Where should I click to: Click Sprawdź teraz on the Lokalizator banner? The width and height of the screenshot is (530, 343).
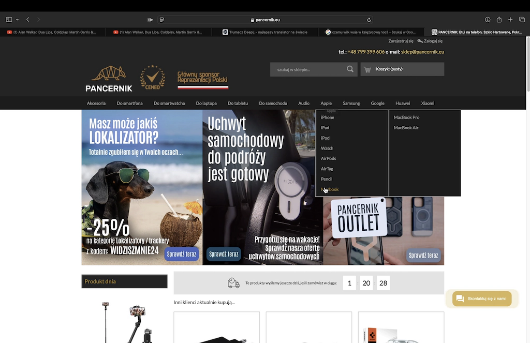[182, 254]
